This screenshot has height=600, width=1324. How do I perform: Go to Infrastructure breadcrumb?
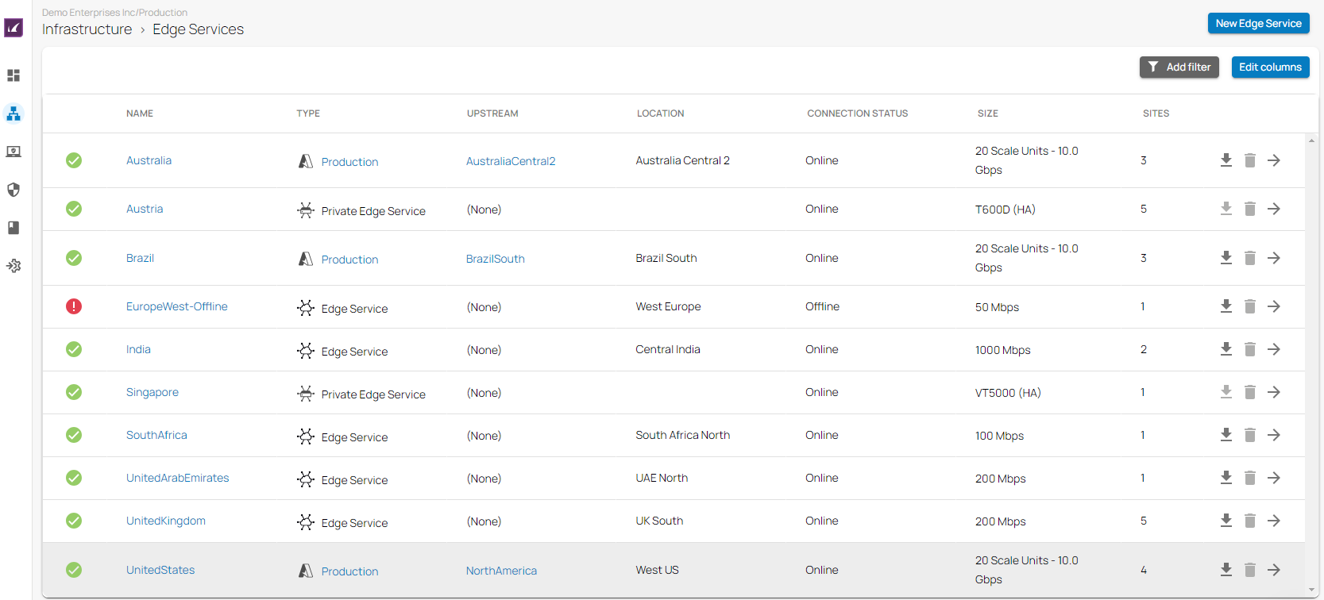click(87, 29)
